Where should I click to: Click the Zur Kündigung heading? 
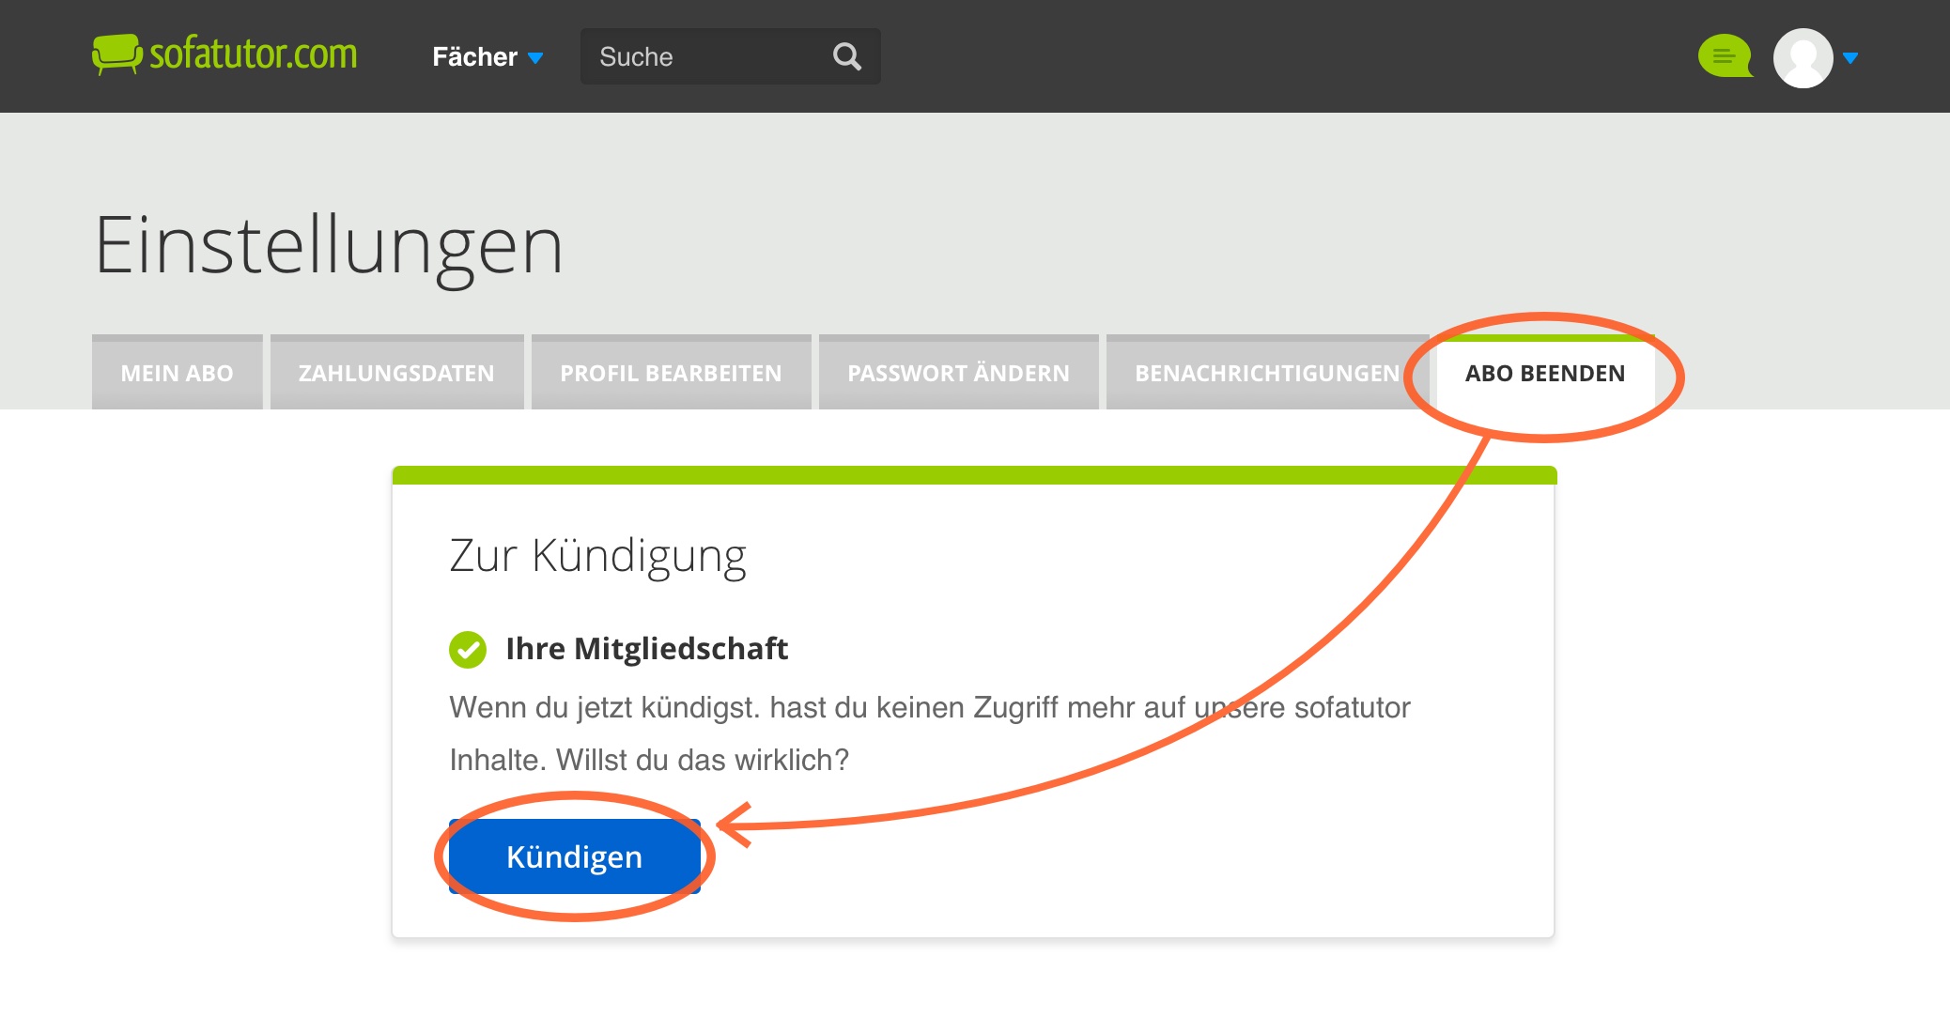[x=597, y=555]
